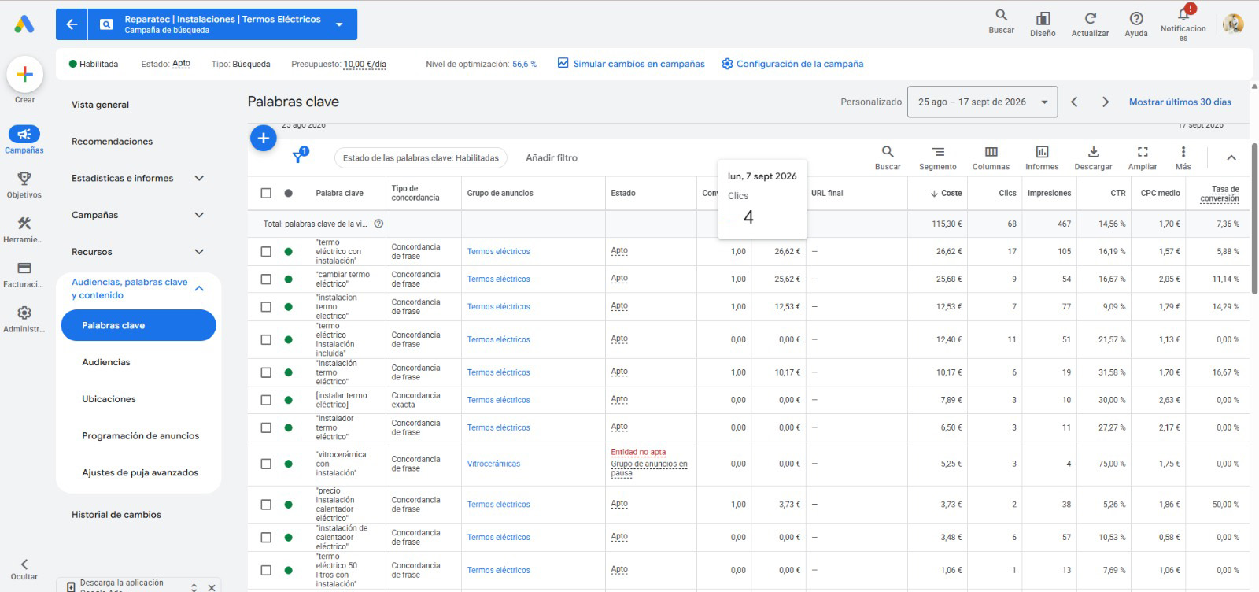Open Historial de cambios
This screenshot has width=1259, height=592.
(116, 515)
